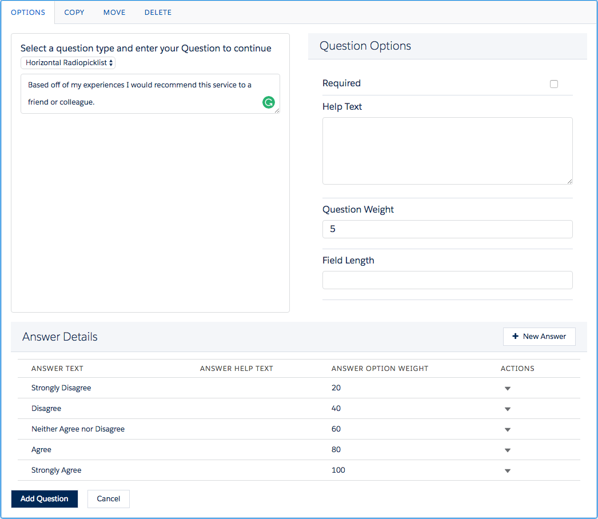Open actions arrow for Disagree answer
Viewport: 598px width, 519px height.
tap(507, 409)
